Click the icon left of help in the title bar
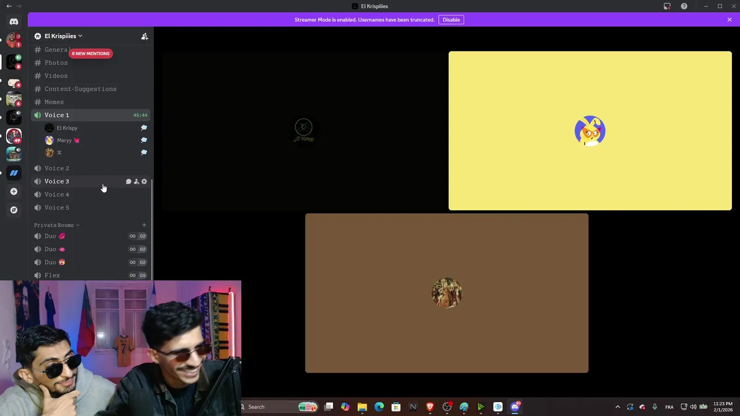 pos(667,6)
